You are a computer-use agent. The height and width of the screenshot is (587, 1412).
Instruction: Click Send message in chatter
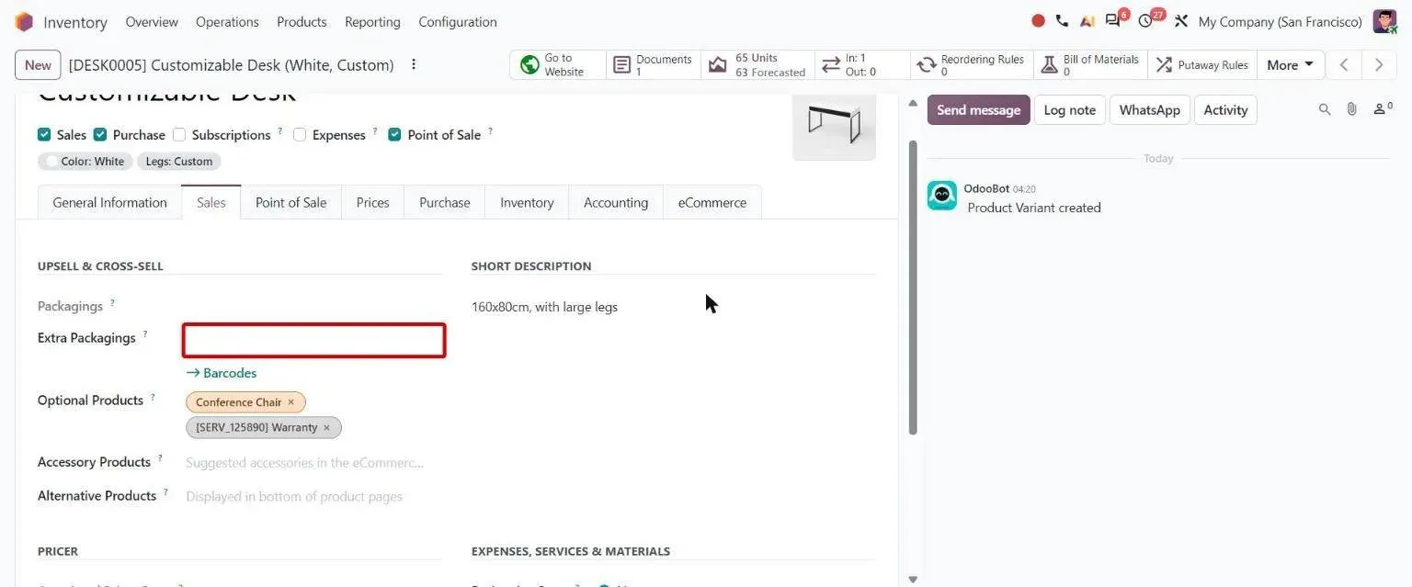[x=978, y=109]
